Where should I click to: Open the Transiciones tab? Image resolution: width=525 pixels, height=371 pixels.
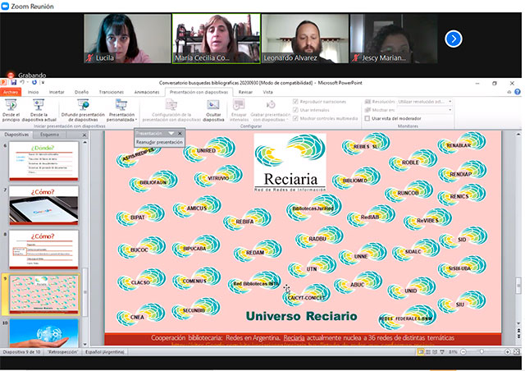[x=112, y=92]
